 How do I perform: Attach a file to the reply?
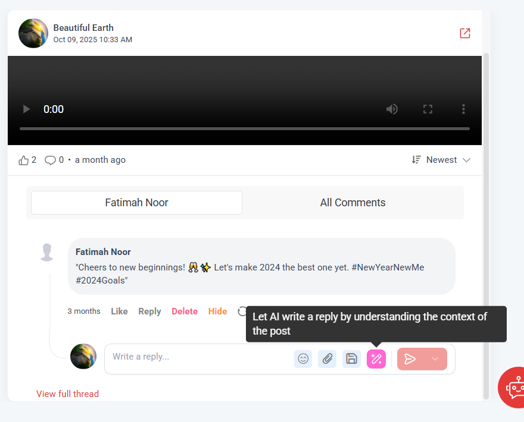tap(327, 358)
